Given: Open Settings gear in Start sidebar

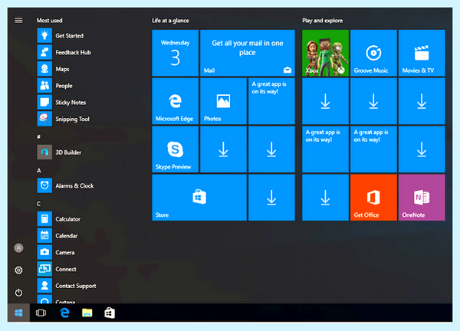Looking at the screenshot, I should coord(18,270).
